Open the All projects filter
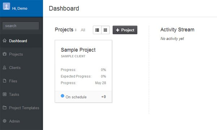 (83, 30)
